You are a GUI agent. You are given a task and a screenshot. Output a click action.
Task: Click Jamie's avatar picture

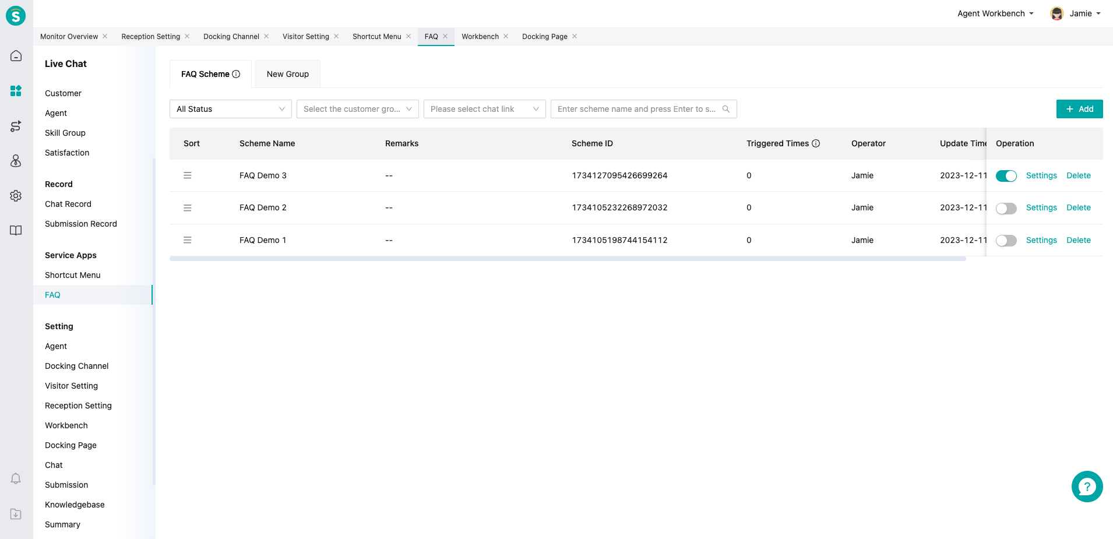[x=1056, y=13]
